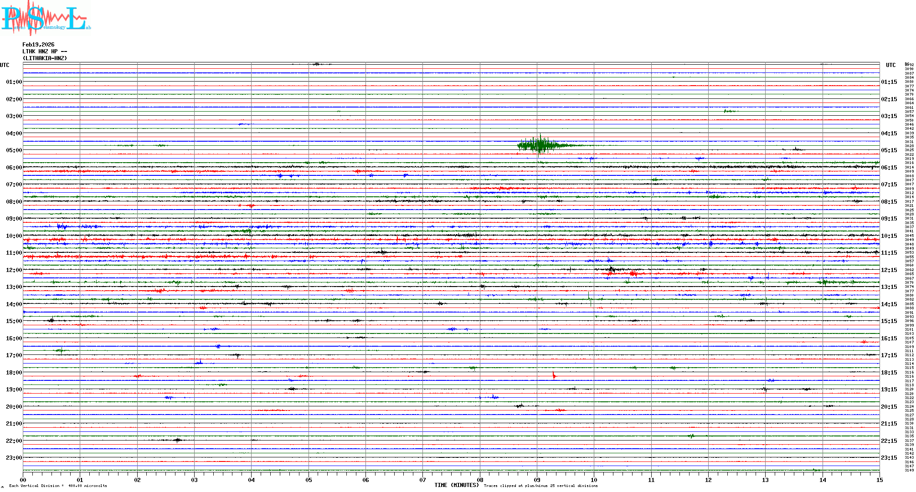Screen dimensions: 916x492
Task: Select minute marker 15 on bottom axis
Action: click(879, 480)
